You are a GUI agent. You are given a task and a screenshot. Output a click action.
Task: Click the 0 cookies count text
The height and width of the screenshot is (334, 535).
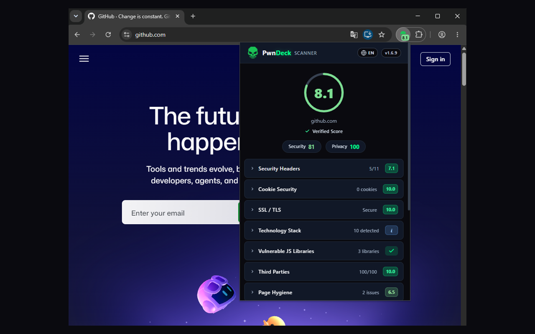pos(367,190)
